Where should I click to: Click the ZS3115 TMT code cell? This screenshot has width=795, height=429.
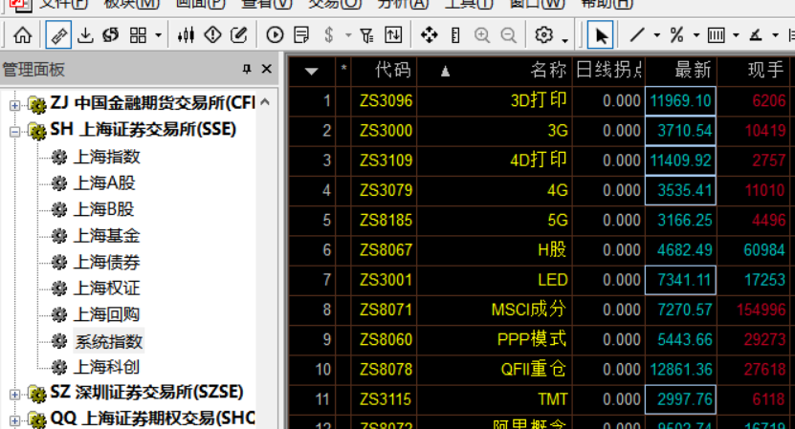point(386,399)
